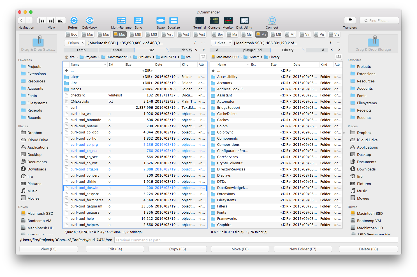This screenshot has height=277, width=417.
Task: Switch to full detail view mode
Action: (51, 20)
